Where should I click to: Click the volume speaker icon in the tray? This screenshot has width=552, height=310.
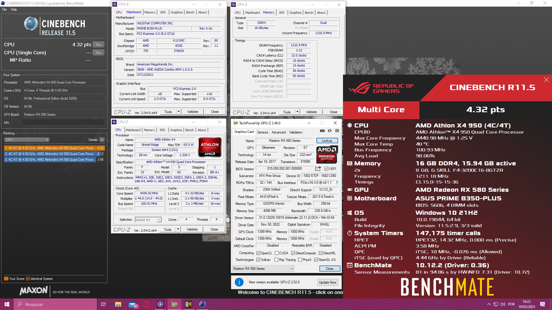pos(503,304)
